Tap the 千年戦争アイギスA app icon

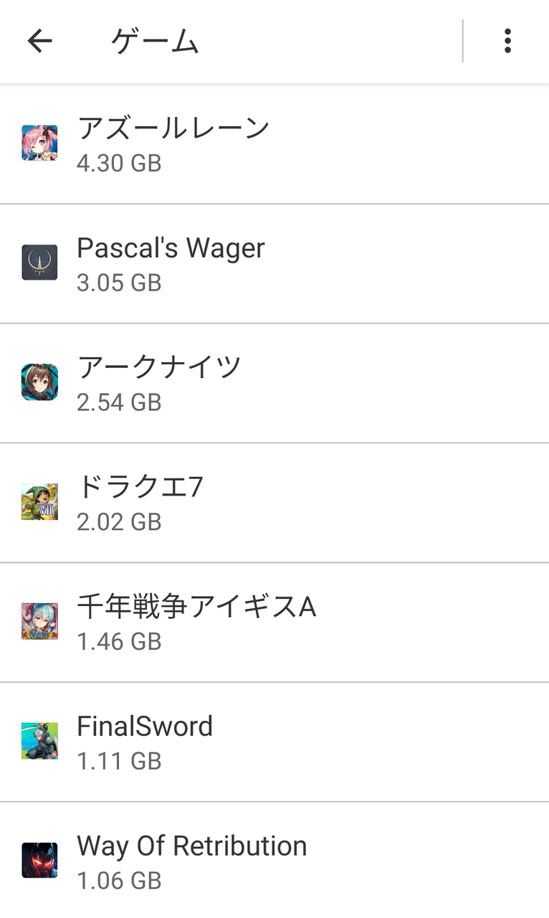(x=39, y=621)
